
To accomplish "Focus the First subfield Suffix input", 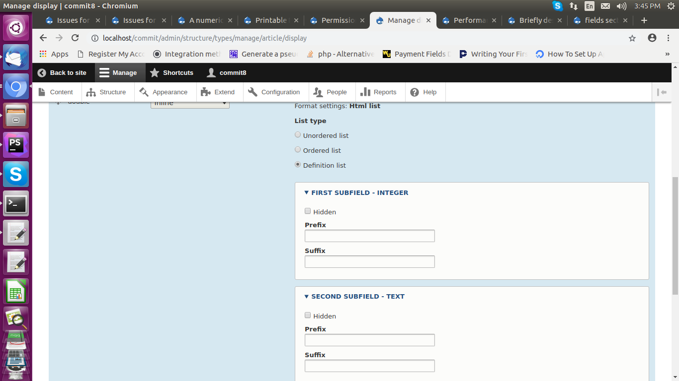I will pos(370,262).
